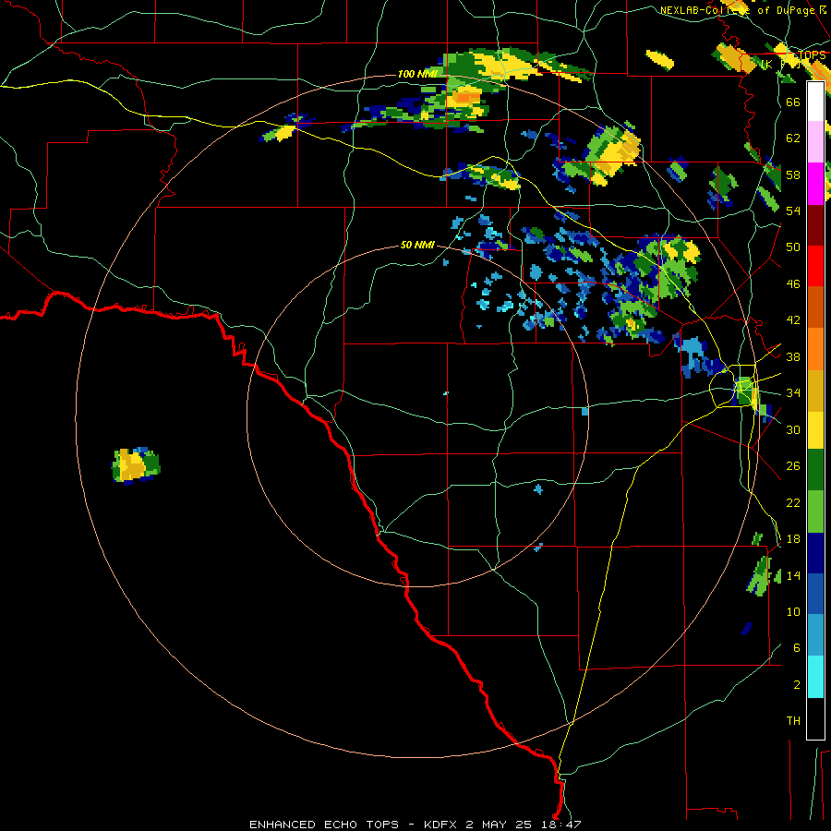Viewport: 831px width, 831px height.
Task: Click the black TH legend swatch
Action: coord(815,718)
